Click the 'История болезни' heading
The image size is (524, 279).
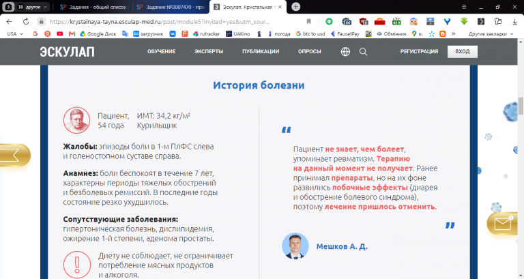point(259,85)
